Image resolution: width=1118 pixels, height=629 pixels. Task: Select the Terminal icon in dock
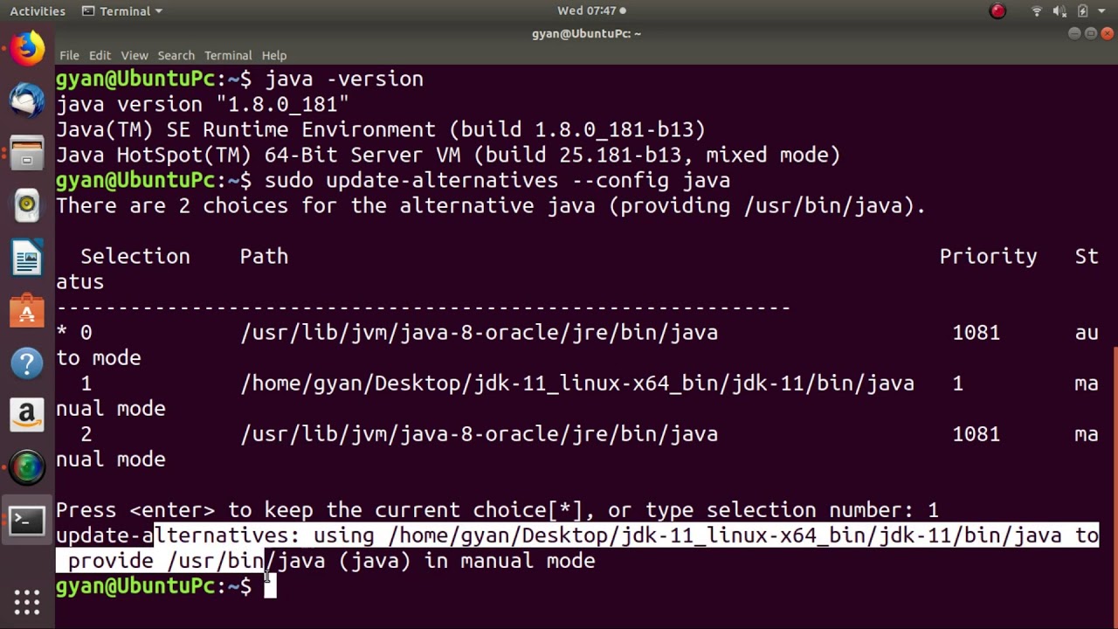point(27,522)
